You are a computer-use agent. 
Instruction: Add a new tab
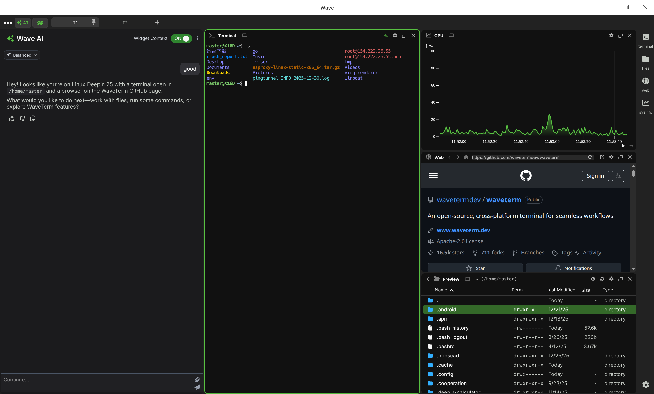[x=157, y=22]
